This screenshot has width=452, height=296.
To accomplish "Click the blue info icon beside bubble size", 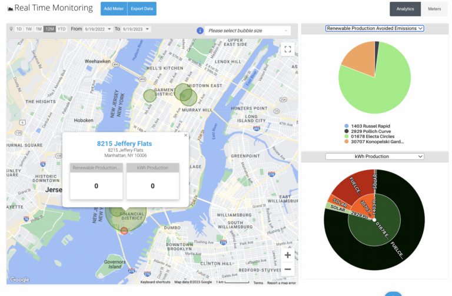I will [x=200, y=30].
